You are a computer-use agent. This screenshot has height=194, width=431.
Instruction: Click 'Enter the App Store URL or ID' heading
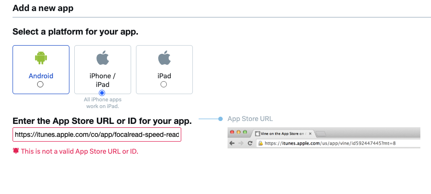pyautogui.click(x=102, y=121)
